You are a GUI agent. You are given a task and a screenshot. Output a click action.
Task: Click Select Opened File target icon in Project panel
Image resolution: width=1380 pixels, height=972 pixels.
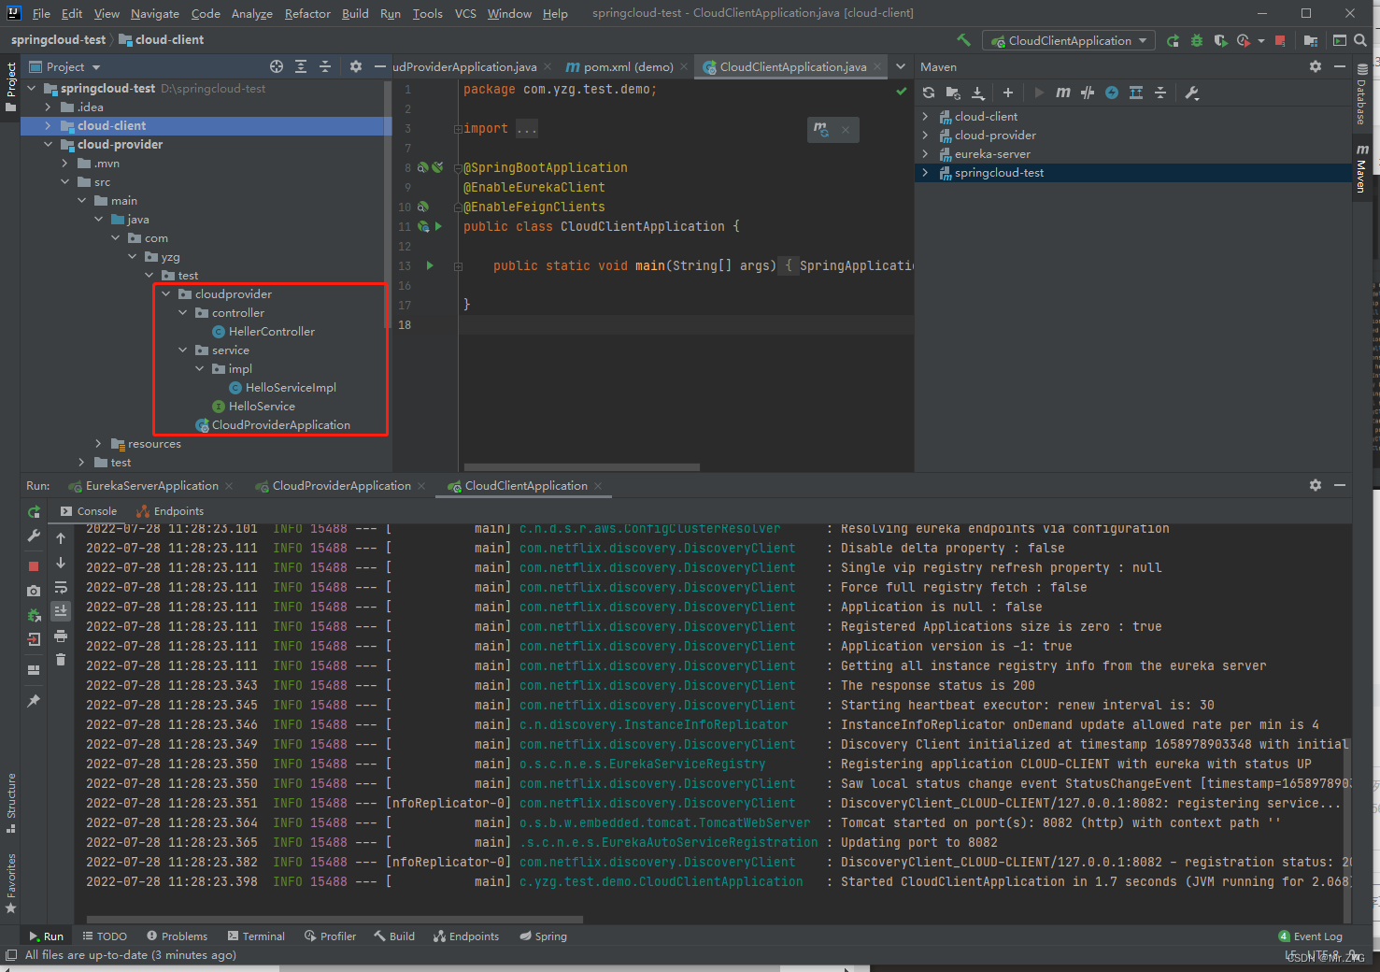(277, 66)
